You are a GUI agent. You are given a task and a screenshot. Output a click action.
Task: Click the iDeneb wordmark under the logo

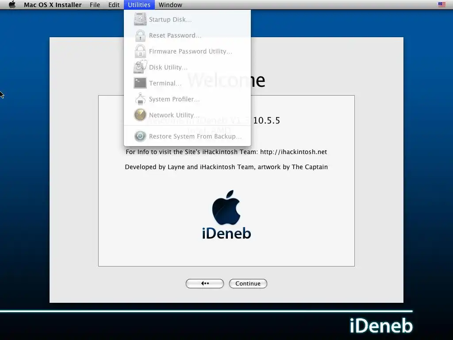(226, 233)
